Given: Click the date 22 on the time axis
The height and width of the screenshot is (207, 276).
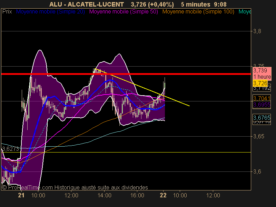Looking at the screenshot, I should click(163, 195).
